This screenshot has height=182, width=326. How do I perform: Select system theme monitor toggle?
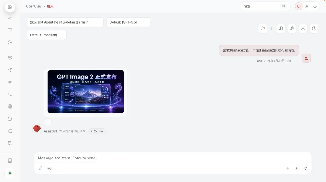click(299, 6)
